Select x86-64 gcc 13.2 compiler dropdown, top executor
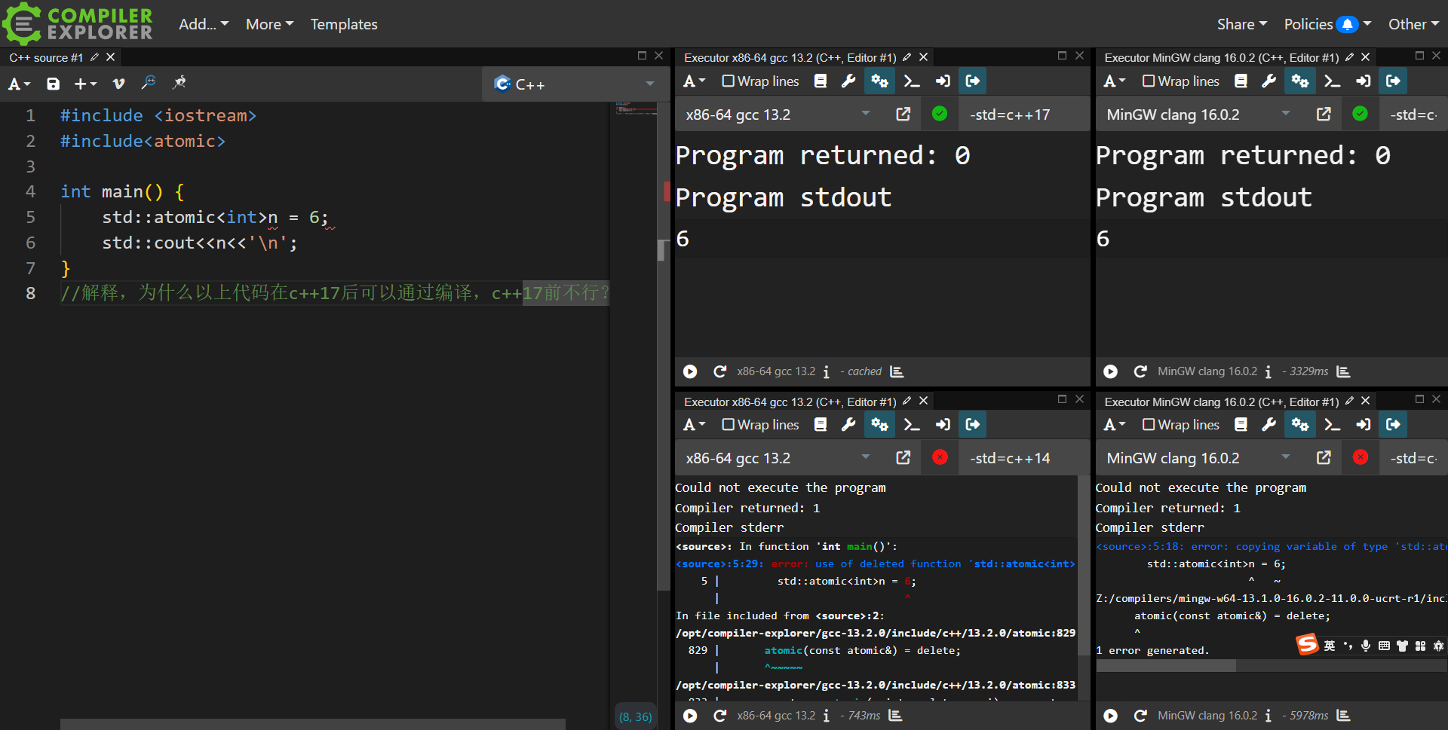1448x730 pixels. 777,115
